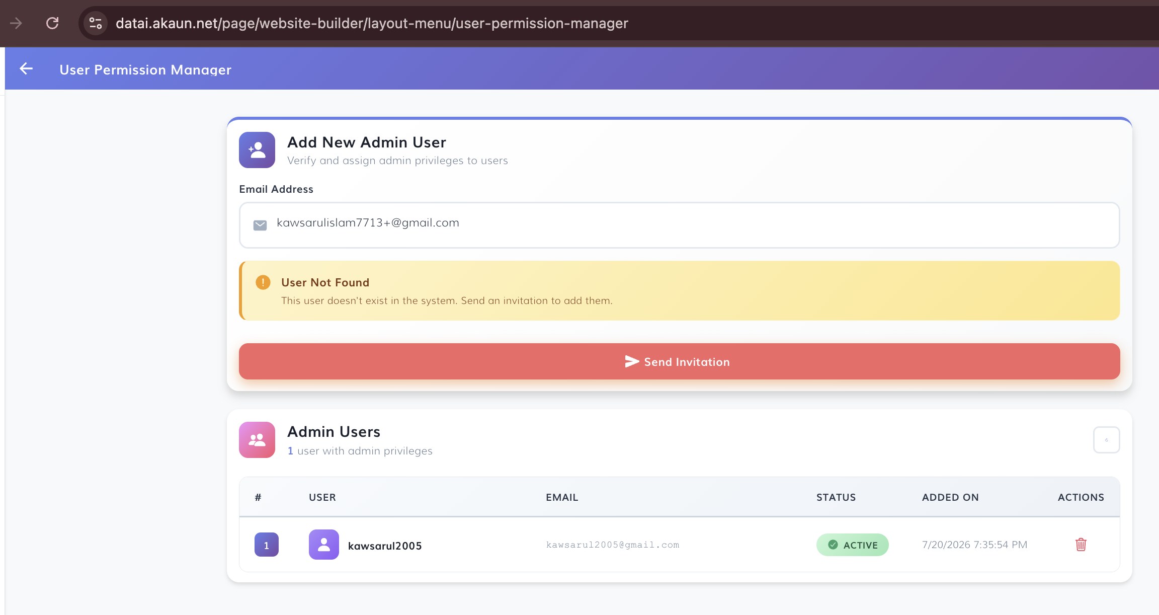1159x615 pixels.
Task: Click the EMAIL column header
Action: 562,497
